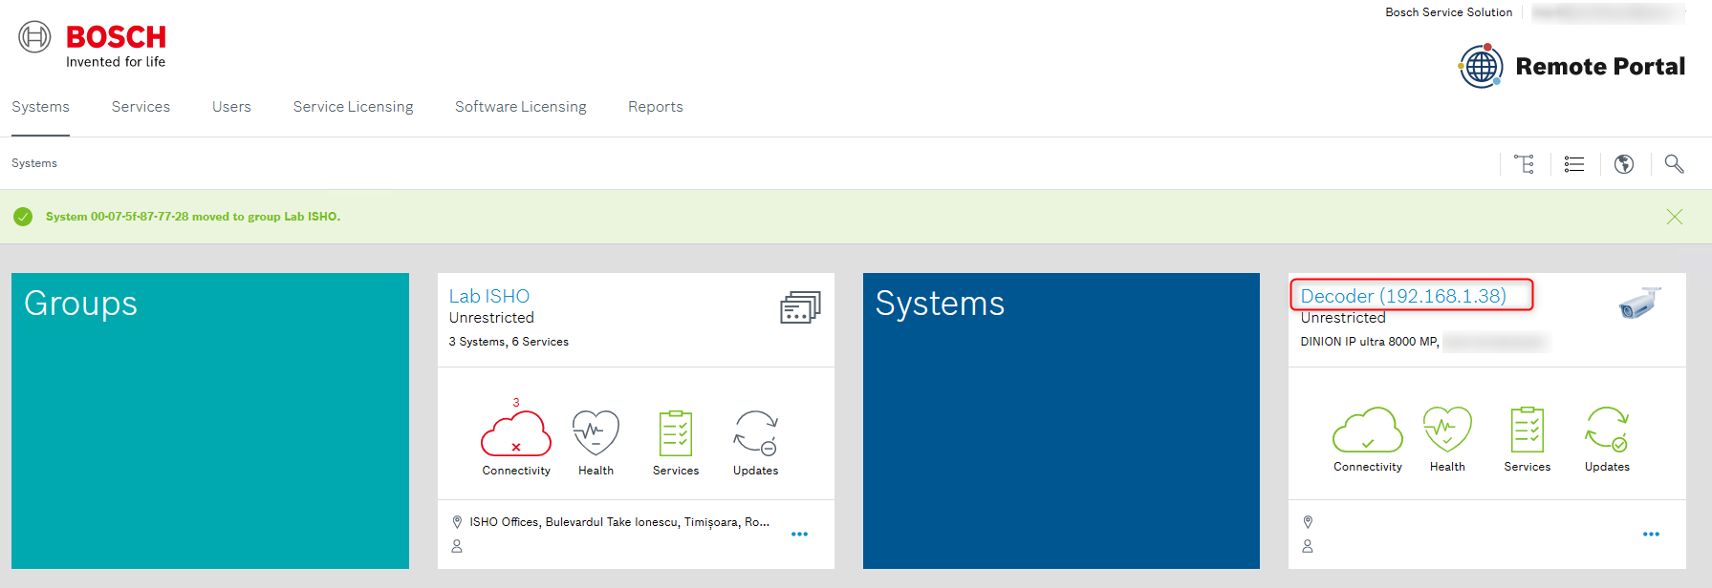Click the ISHO Offices address text
Image resolution: width=1712 pixels, height=588 pixels.
(x=619, y=522)
